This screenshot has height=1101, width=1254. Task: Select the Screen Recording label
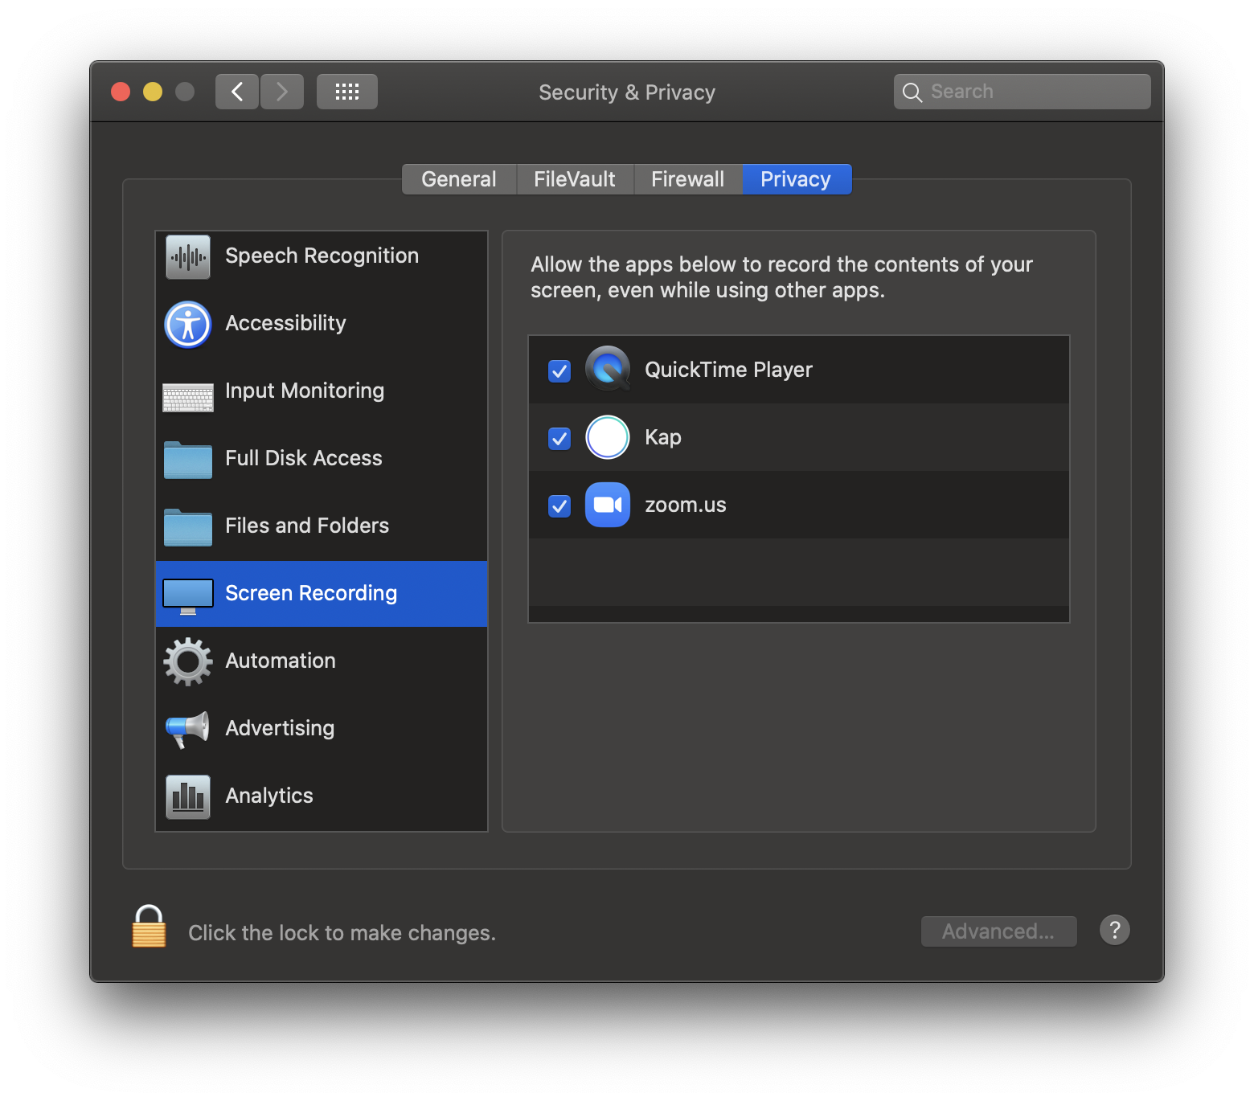point(311,593)
